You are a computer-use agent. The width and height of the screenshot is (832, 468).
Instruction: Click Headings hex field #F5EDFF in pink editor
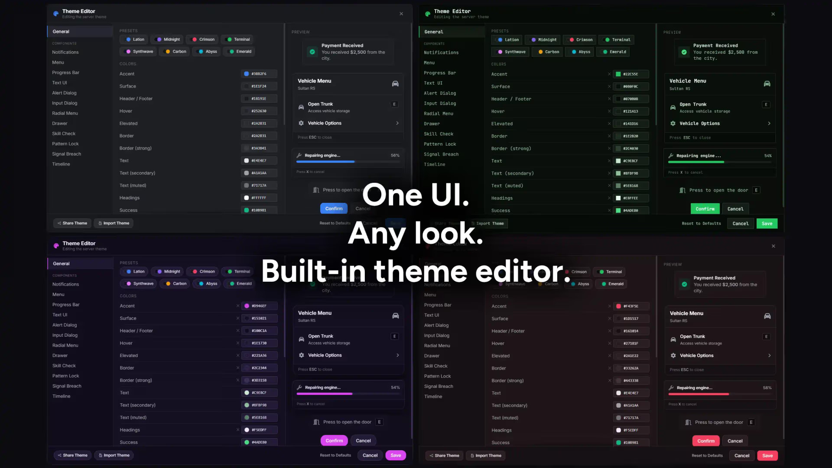[x=260, y=430]
